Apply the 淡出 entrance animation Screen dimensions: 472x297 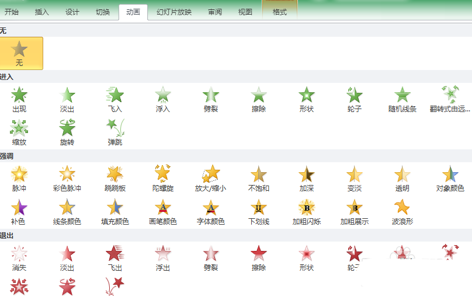click(x=67, y=100)
